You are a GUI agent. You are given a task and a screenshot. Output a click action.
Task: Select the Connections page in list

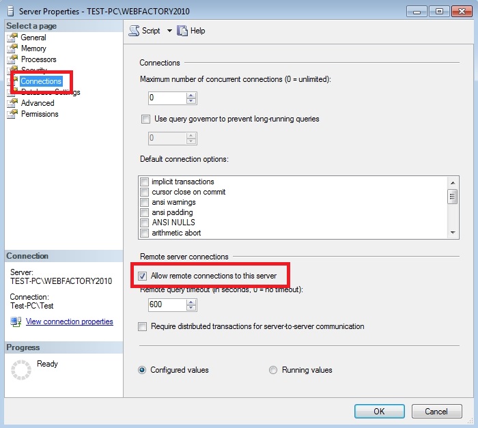pyautogui.click(x=41, y=81)
